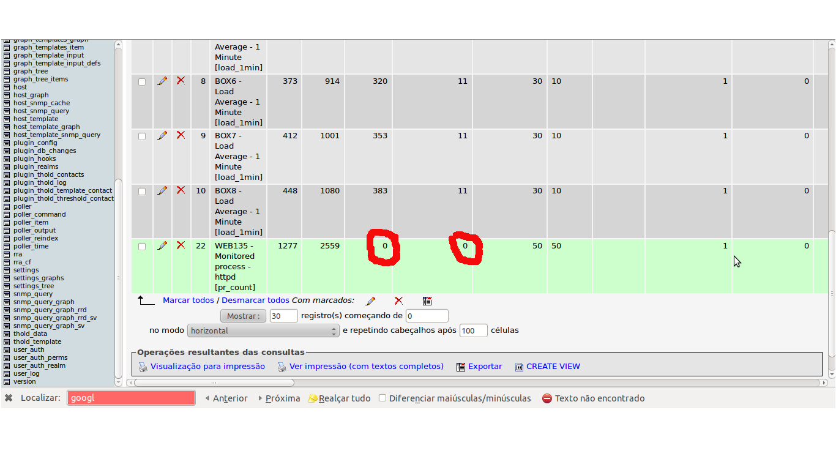Click the 'Texto não encontrado' warning icon
This screenshot has width=836, height=470.
coord(547,398)
